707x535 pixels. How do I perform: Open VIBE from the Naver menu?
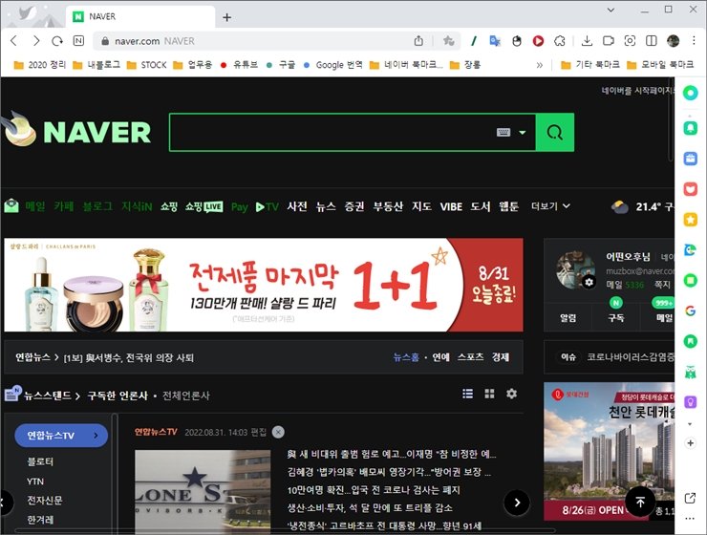[x=451, y=206]
